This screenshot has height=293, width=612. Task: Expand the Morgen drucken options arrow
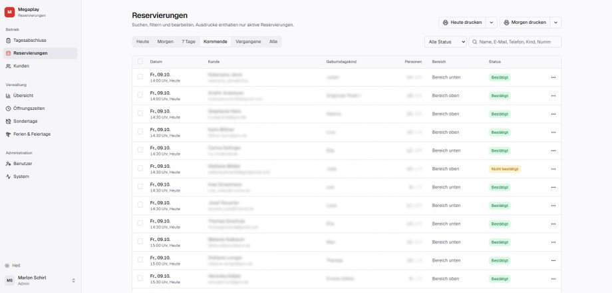[x=556, y=23]
